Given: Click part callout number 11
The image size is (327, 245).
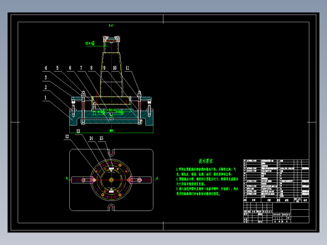Looking at the screenshot, I should tap(128, 68).
